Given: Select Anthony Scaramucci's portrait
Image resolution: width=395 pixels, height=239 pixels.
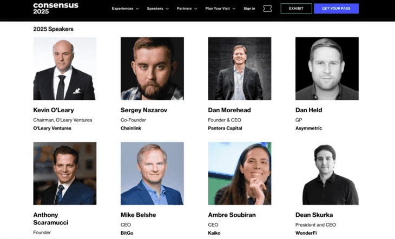Looking at the screenshot, I should click(x=65, y=174).
